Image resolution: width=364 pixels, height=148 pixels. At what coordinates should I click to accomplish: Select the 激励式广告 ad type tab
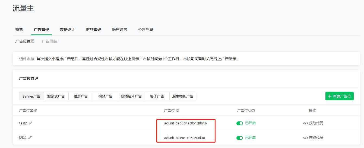[x=56, y=96]
